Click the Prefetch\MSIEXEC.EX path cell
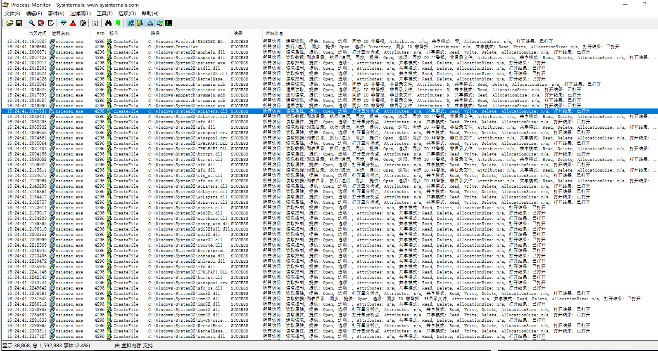The height and width of the screenshot is (351, 658). pos(189,41)
